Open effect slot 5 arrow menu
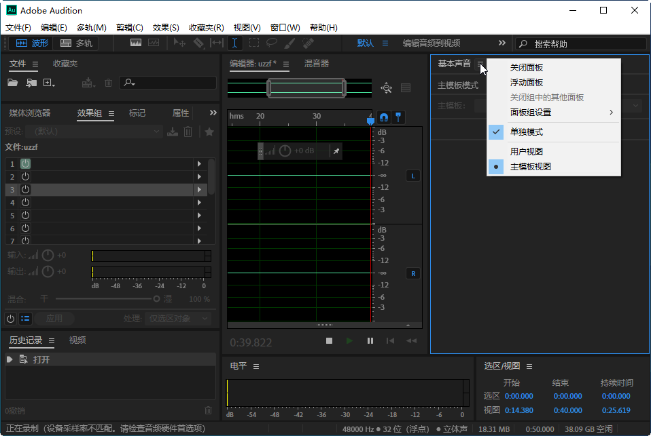 (199, 215)
